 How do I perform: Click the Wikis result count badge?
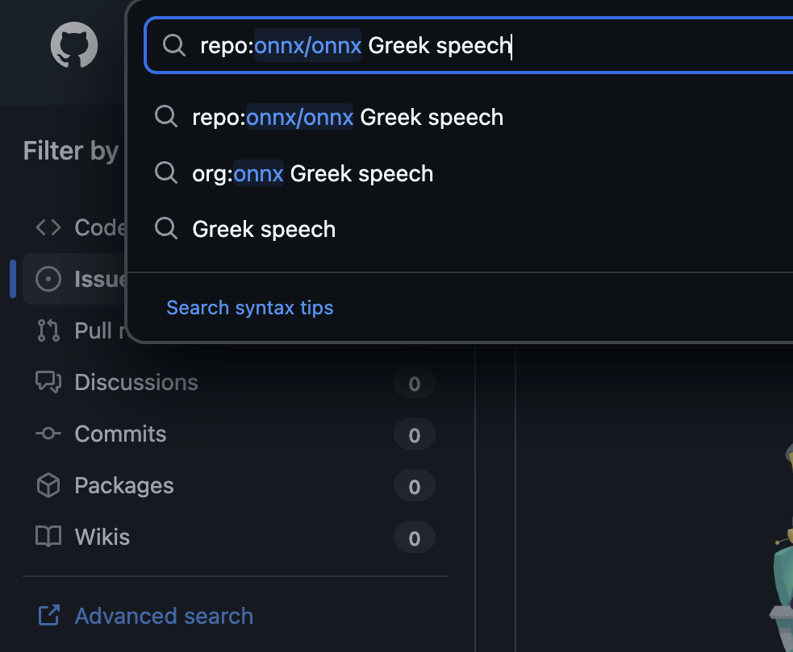point(414,538)
